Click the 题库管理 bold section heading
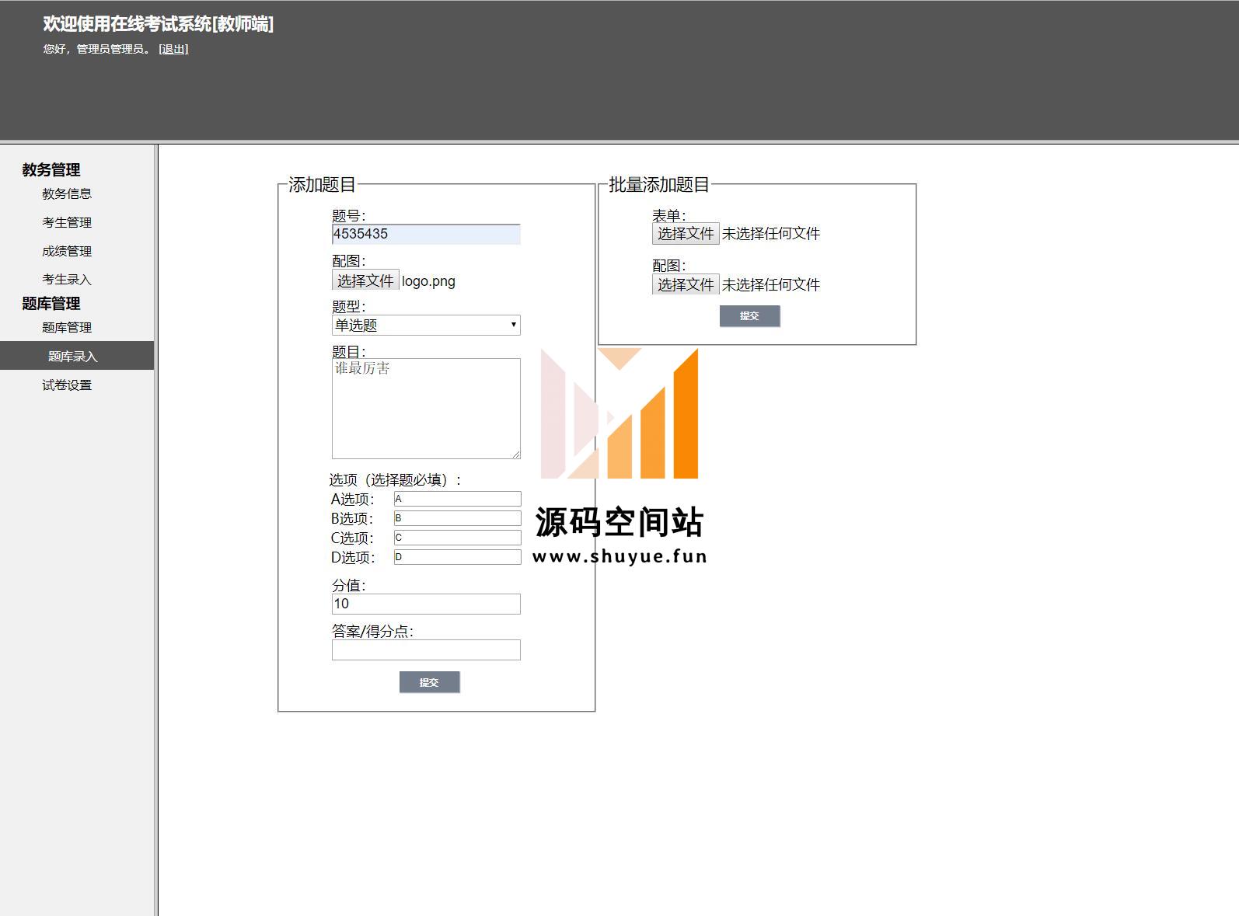This screenshot has width=1239, height=916. click(x=51, y=304)
